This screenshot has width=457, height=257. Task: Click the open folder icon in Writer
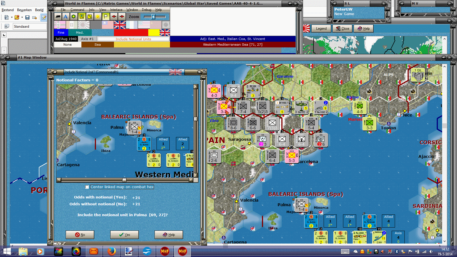coord(17,17)
